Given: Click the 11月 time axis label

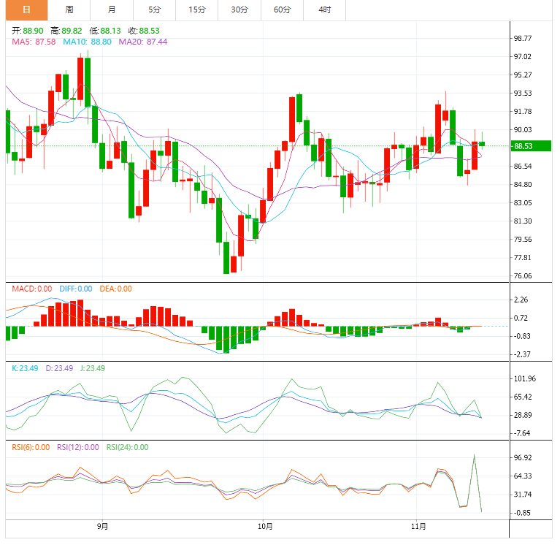Looking at the screenshot, I should pyautogui.click(x=418, y=527).
